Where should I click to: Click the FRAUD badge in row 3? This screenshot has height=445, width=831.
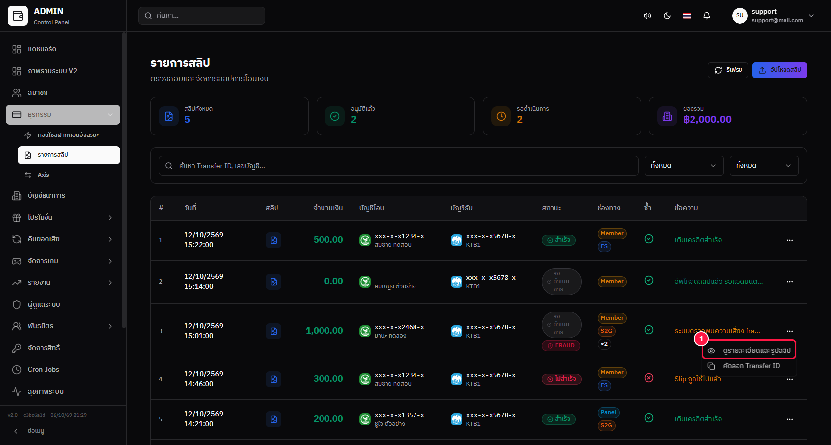tap(561, 346)
